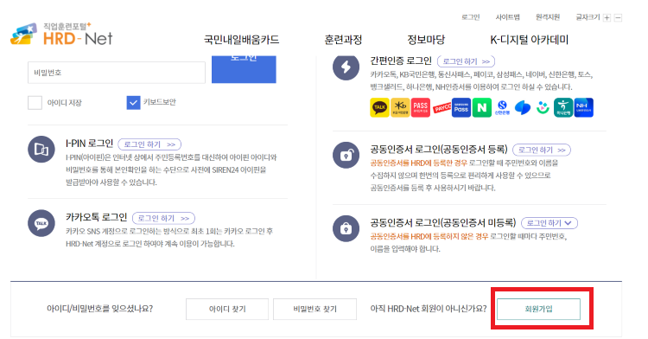The width and height of the screenshot is (648, 339).
Task: Click the I-PIN 로그인 heading
Action: coord(89,144)
